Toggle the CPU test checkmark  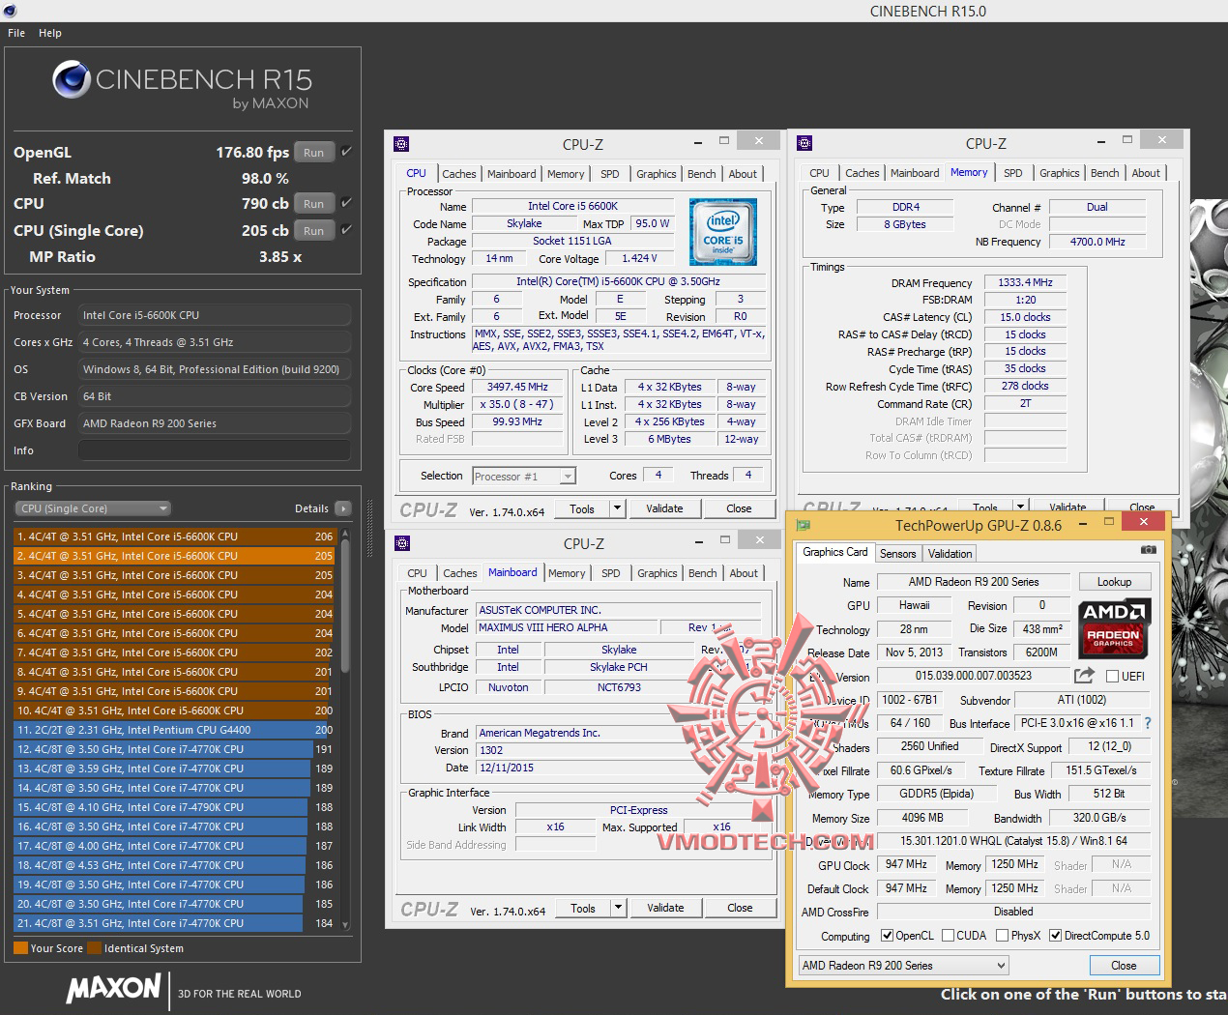(346, 203)
